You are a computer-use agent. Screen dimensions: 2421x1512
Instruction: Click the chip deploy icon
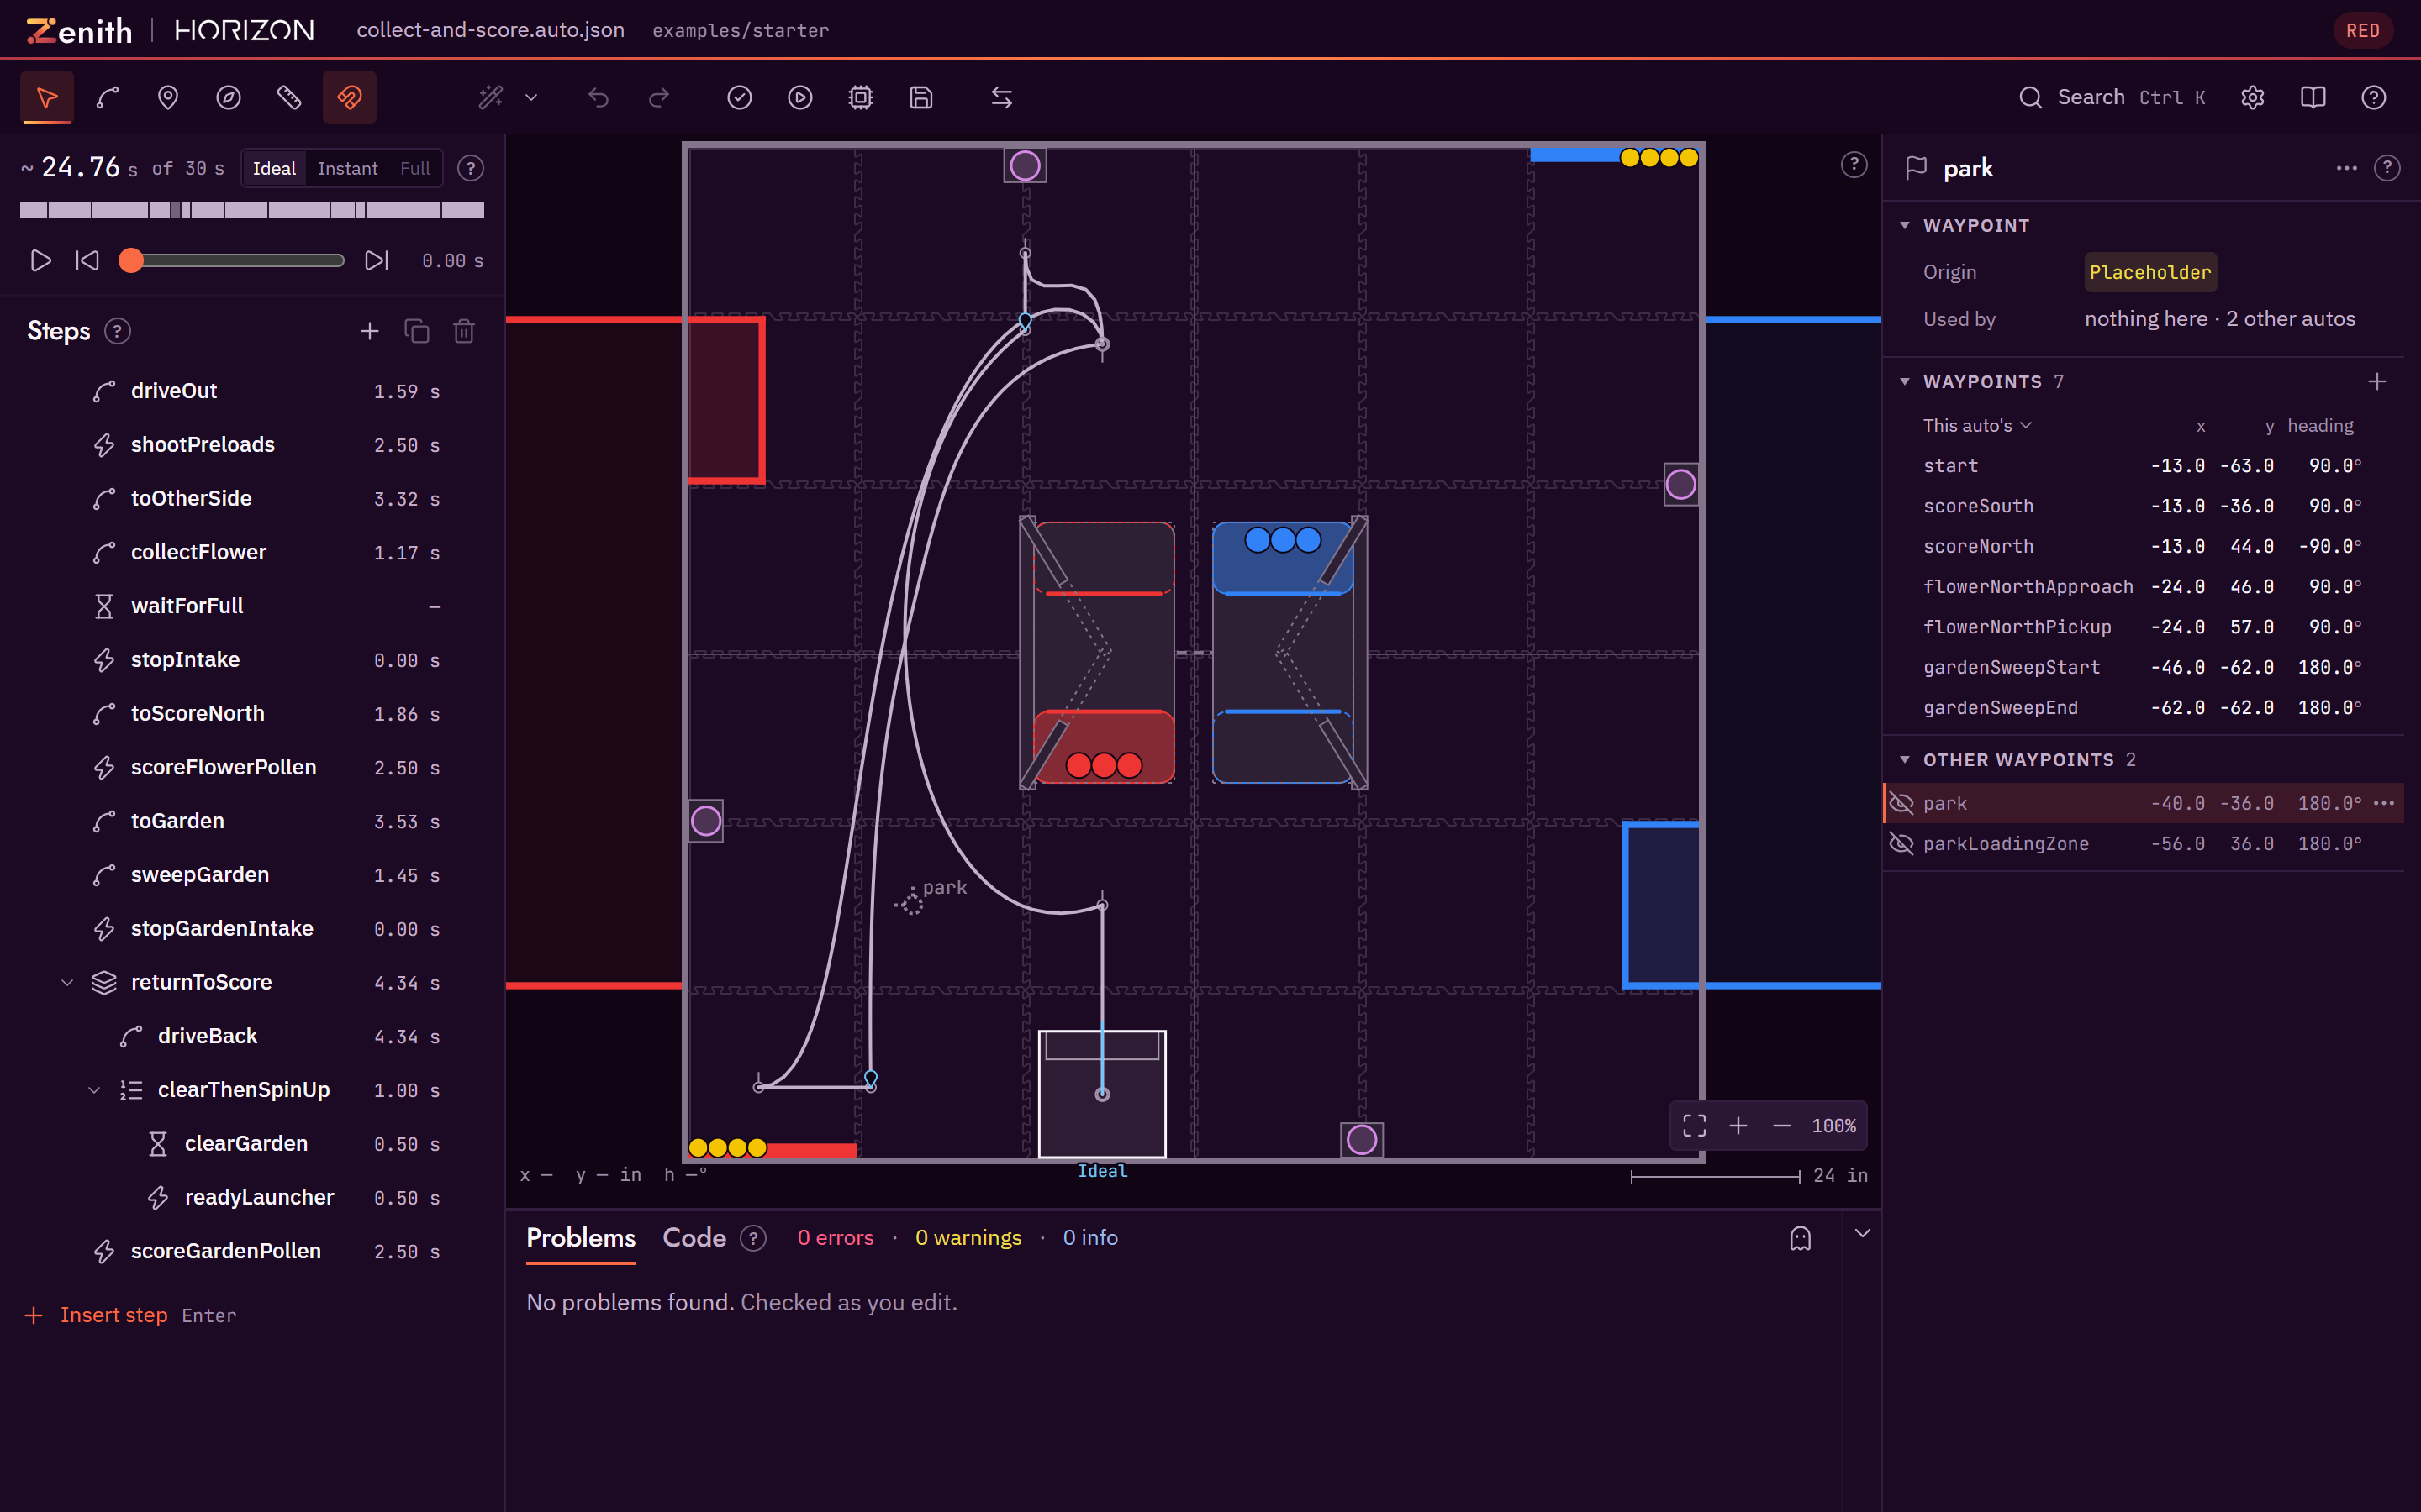[860, 97]
